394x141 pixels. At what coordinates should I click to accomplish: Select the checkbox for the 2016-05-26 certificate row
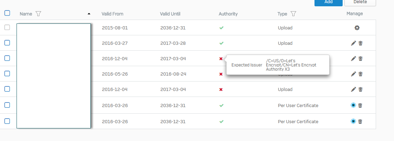(x=7, y=73)
